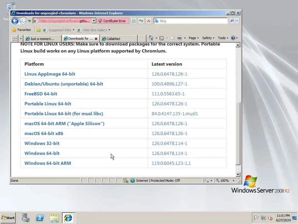Click the Add to Favorites bar icon
This screenshot has height=224, width=298.
coord(39,30)
